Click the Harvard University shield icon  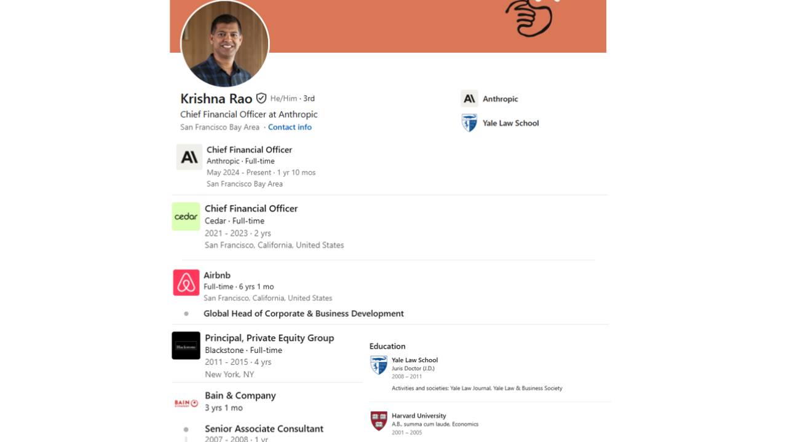pyautogui.click(x=379, y=421)
